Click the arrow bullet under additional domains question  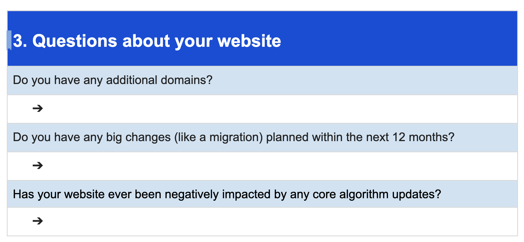38,108
